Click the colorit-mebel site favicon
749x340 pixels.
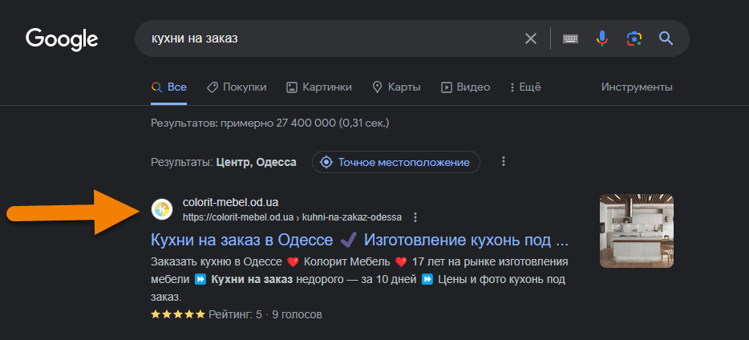[162, 209]
